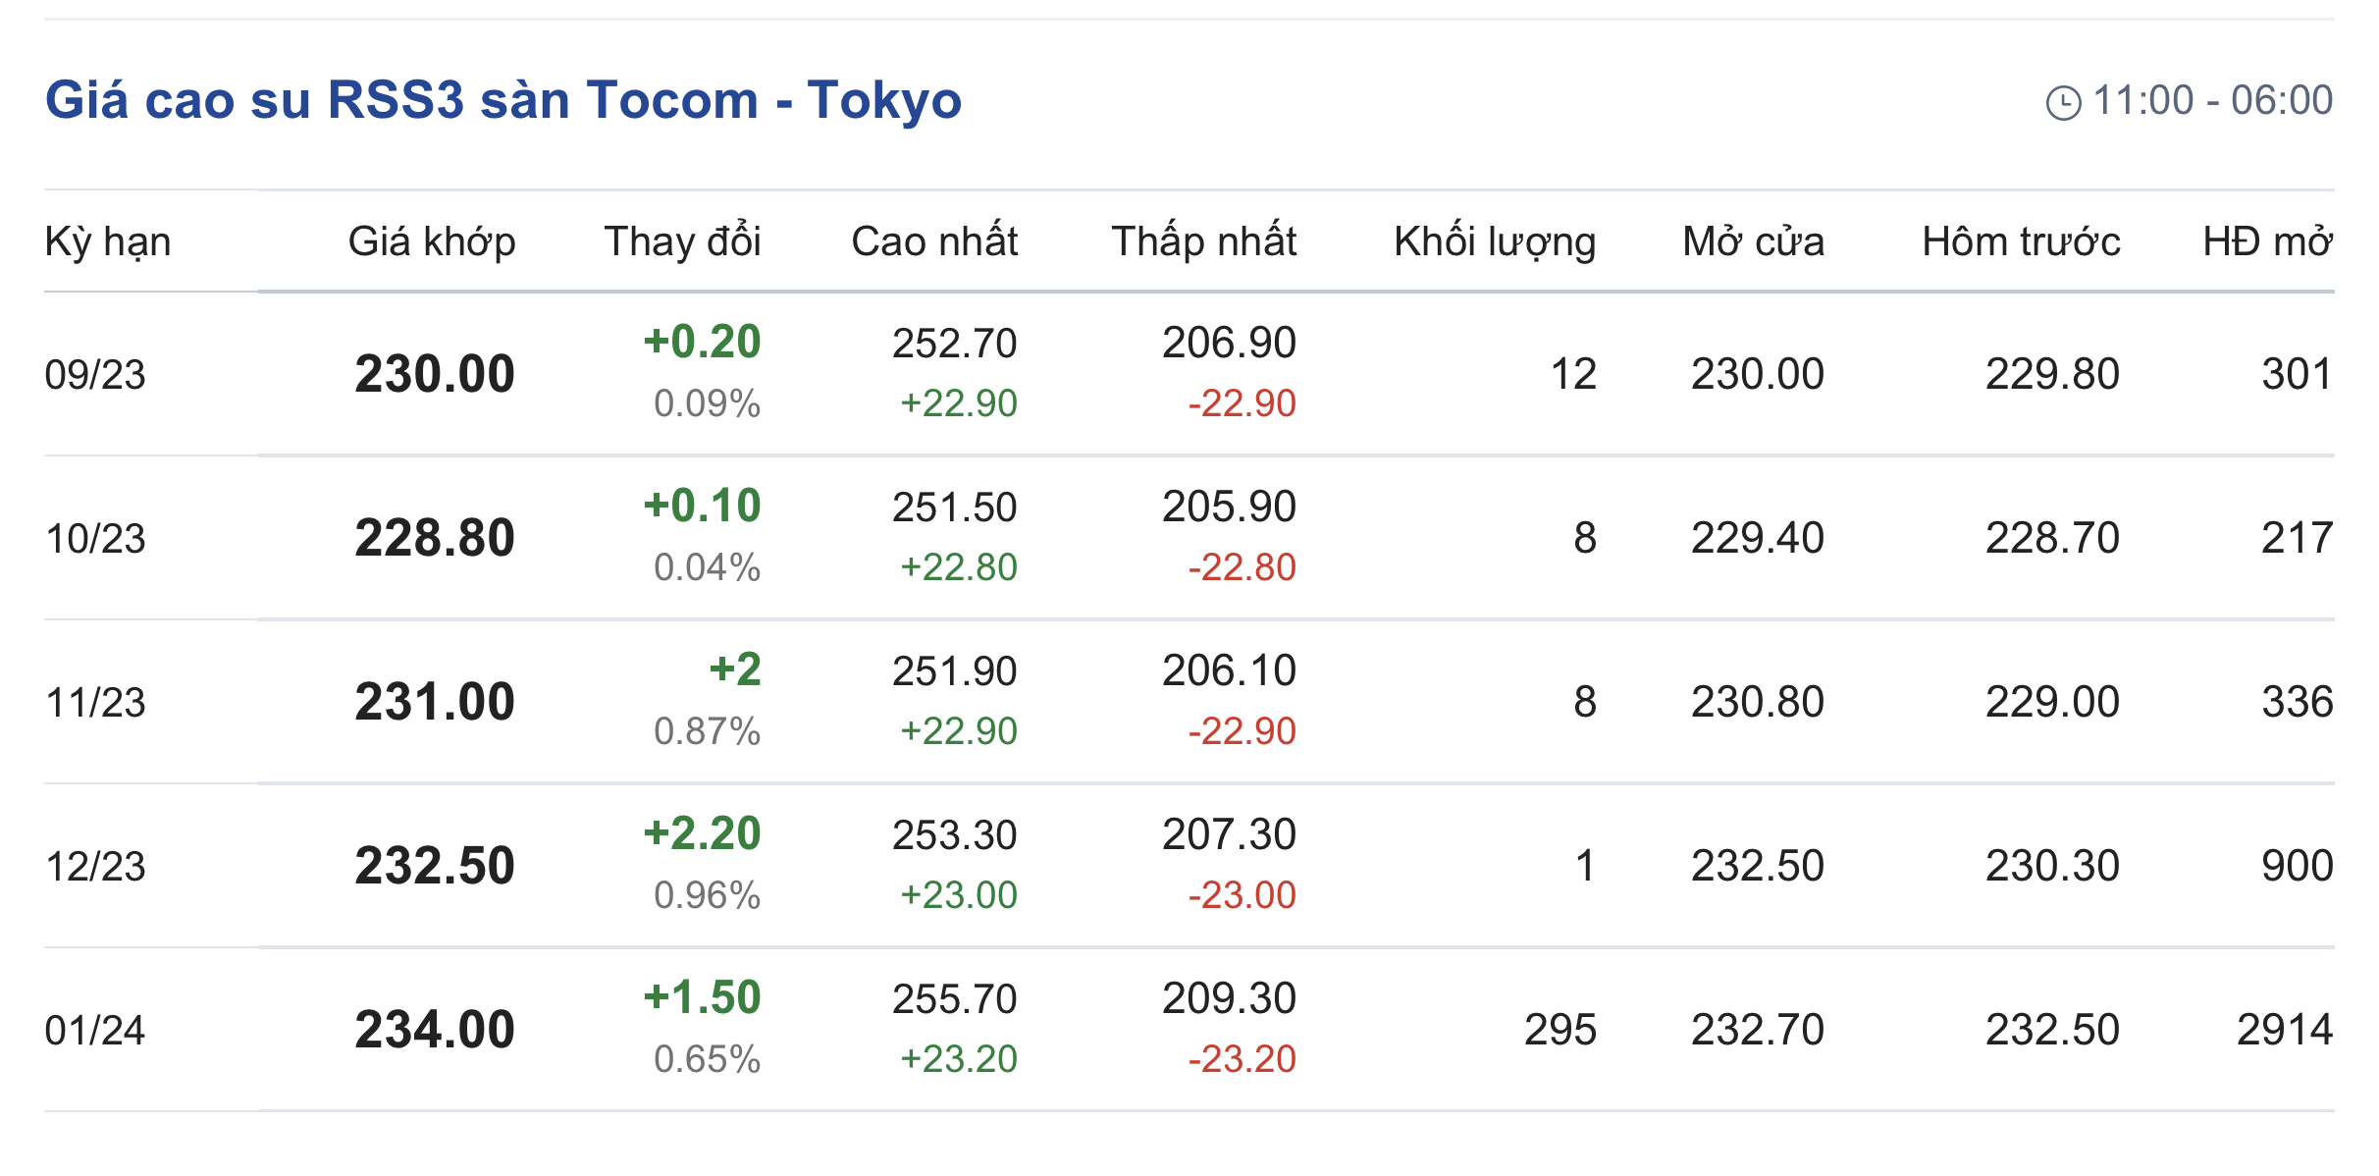Click the clock icon beside trading hours
This screenshot has height=1176, width=2379.
pos(2063,102)
